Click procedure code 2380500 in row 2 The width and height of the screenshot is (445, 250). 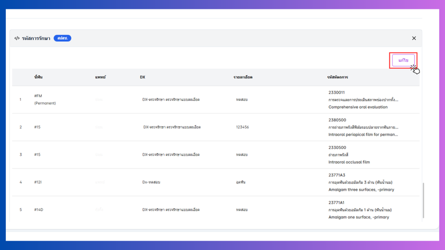click(x=337, y=120)
